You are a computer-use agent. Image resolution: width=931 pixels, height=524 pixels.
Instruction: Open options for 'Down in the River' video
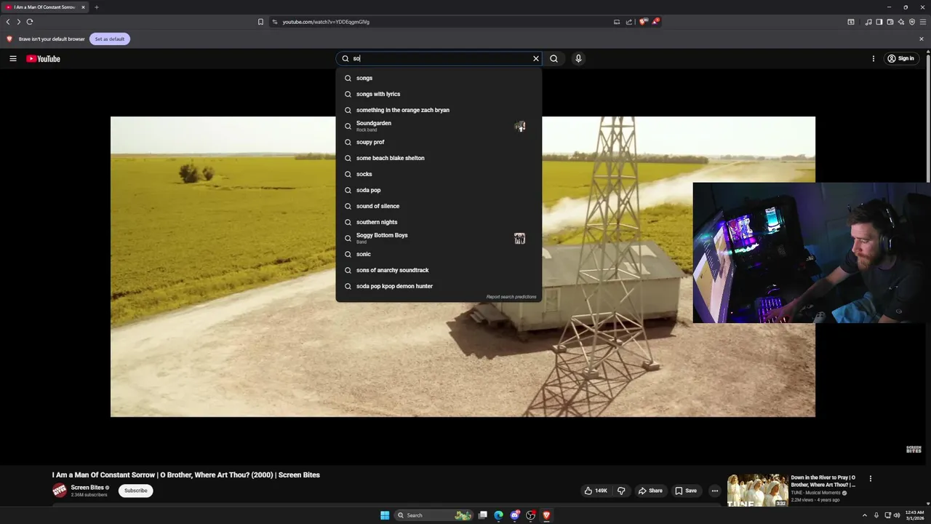tap(870, 479)
